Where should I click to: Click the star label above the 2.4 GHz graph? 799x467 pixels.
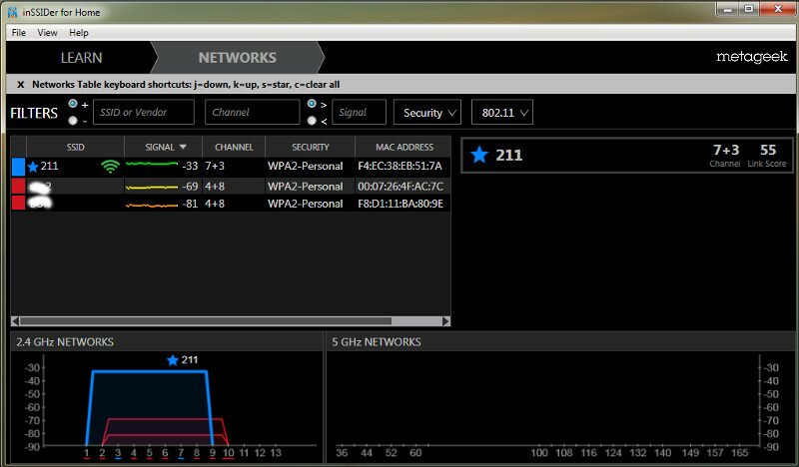click(x=182, y=360)
